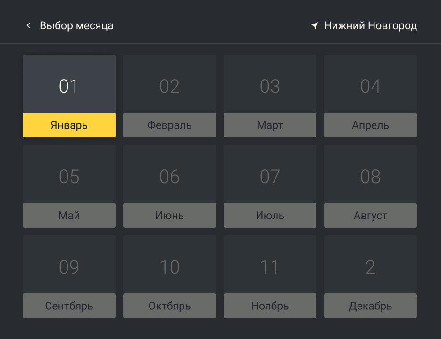Select the Июль month button
The height and width of the screenshot is (339, 441).
[270, 216]
